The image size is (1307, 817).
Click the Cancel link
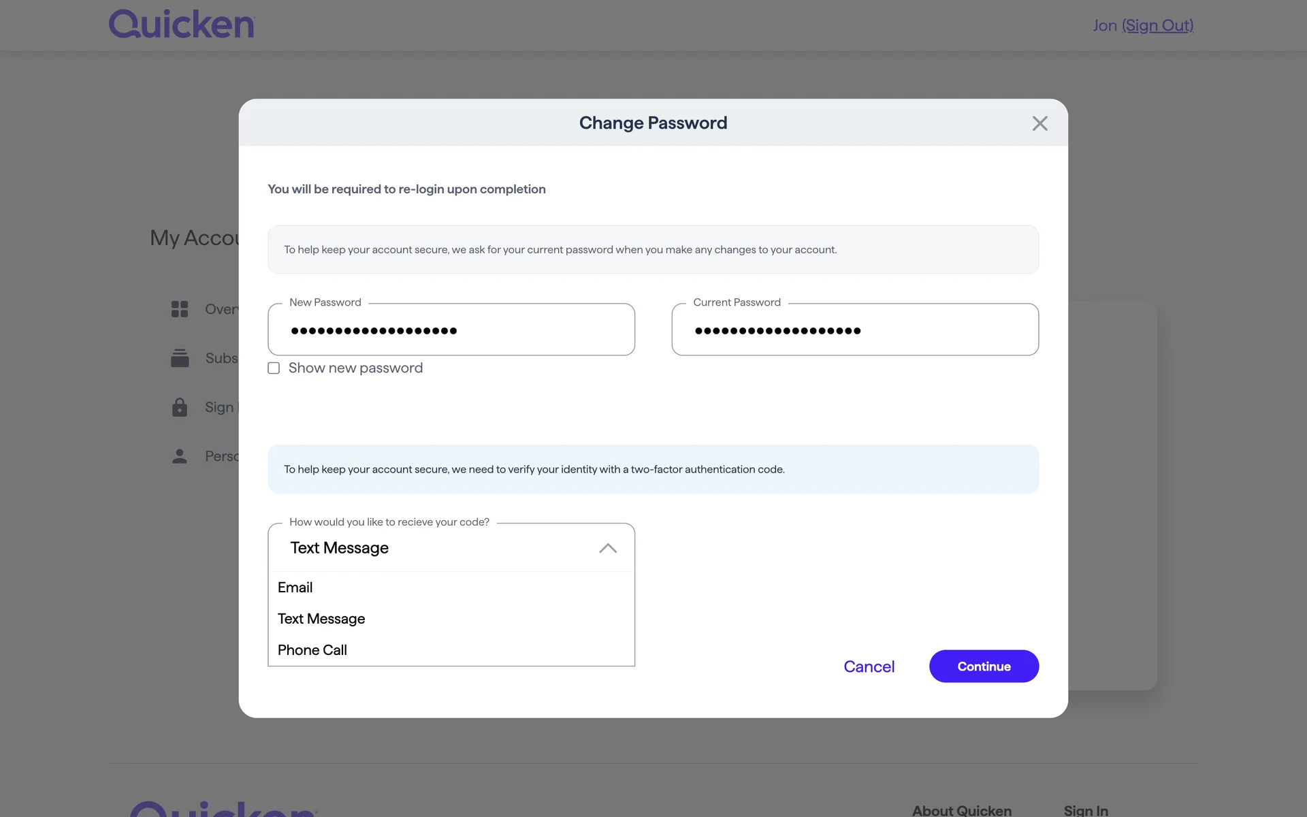pos(869,667)
